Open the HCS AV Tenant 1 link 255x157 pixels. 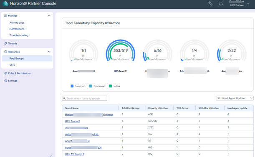coord(74,154)
